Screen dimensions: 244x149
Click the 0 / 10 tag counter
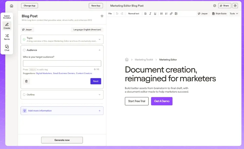pyautogui.click(x=96, y=69)
